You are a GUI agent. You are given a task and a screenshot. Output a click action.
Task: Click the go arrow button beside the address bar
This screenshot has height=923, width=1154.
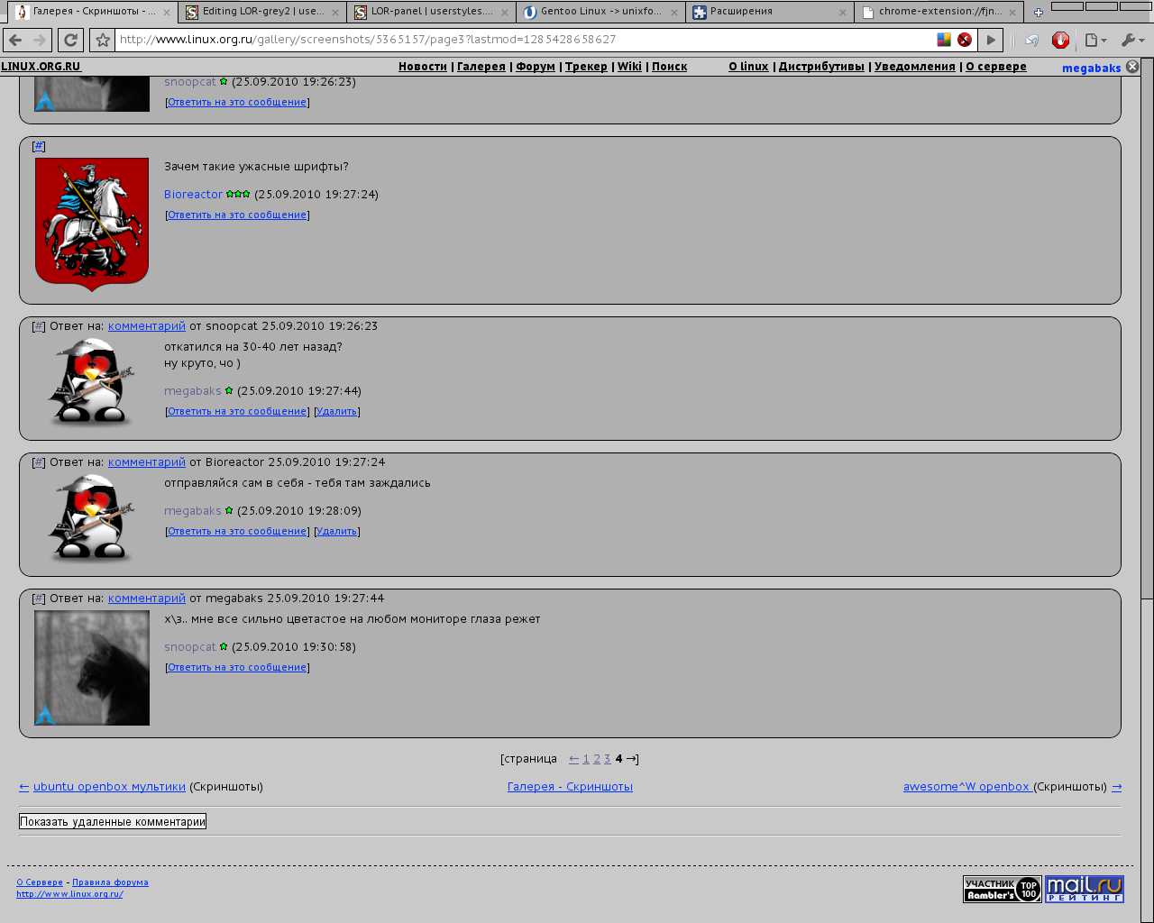click(x=991, y=40)
